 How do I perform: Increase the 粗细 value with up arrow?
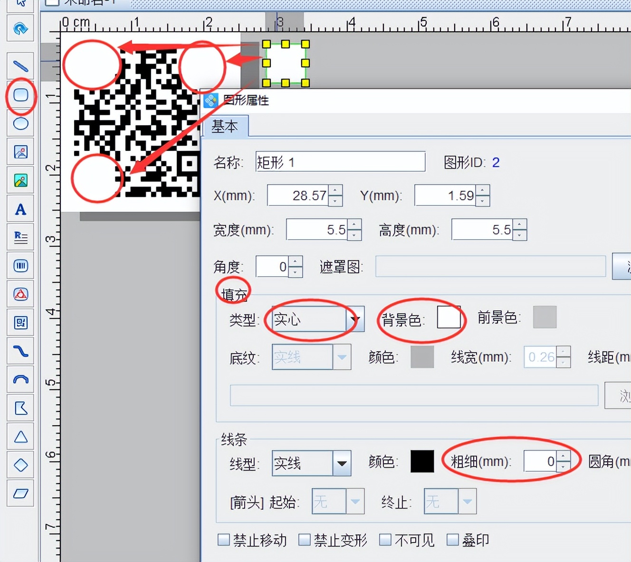point(564,456)
